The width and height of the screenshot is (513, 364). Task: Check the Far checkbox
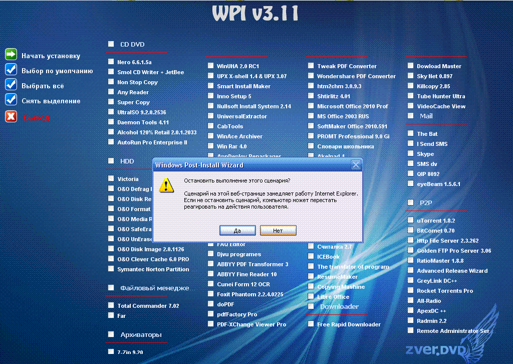coord(111,315)
